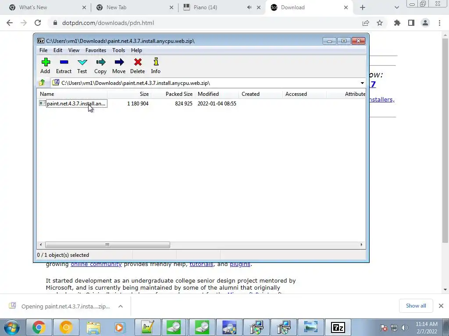Click the 824 925 packed size value

(x=184, y=103)
